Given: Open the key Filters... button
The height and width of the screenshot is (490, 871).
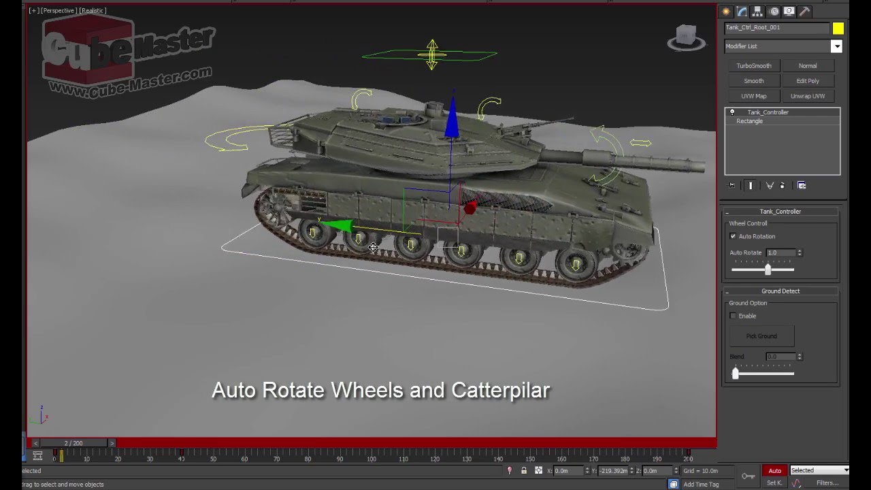Looking at the screenshot, I should (x=827, y=483).
